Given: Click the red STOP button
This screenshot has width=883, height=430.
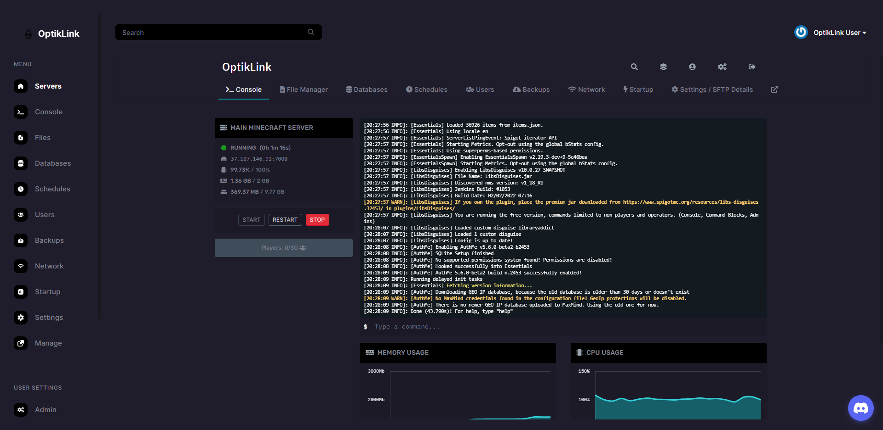Looking at the screenshot, I should pos(317,220).
